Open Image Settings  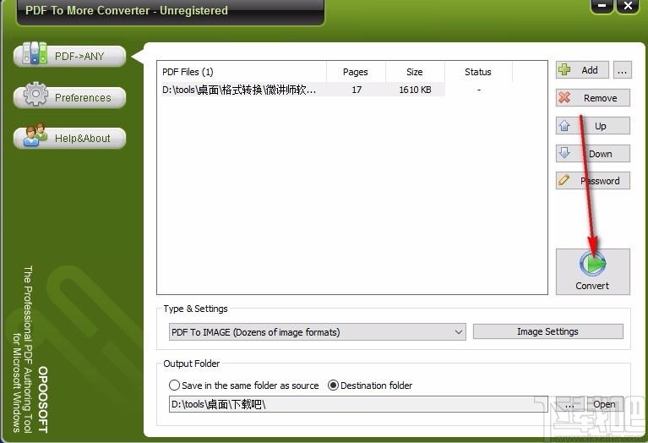click(547, 331)
